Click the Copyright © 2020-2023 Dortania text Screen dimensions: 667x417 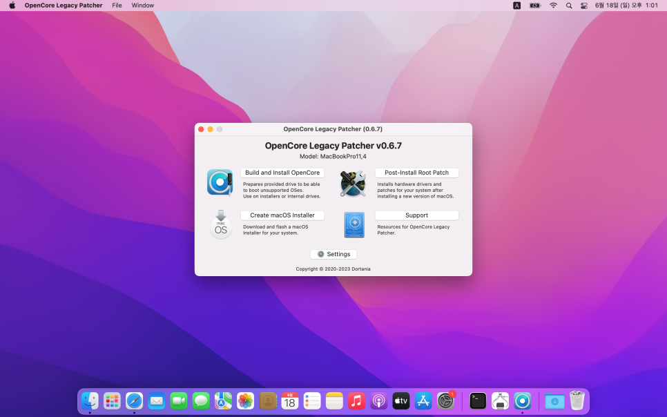(x=333, y=269)
